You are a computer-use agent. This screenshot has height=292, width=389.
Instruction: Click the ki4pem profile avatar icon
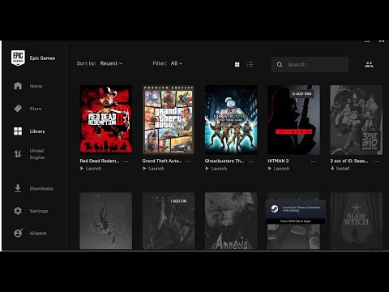coord(18,233)
